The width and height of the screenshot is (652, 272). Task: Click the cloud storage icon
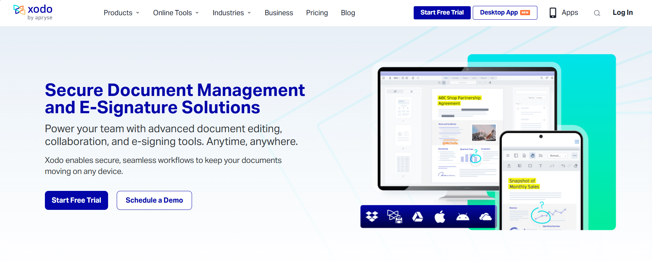coord(485,216)
